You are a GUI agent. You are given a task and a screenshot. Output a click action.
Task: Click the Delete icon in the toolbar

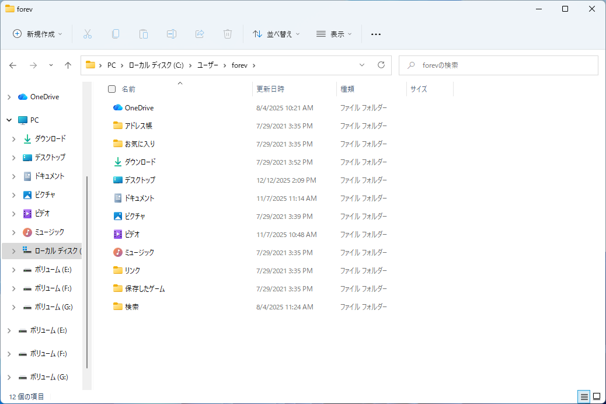pos(228,34)
